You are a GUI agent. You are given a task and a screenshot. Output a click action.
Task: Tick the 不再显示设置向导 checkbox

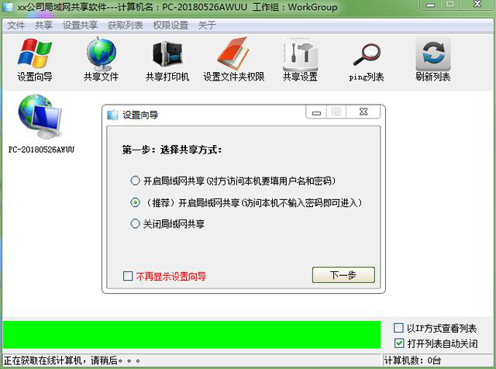[x=128, y=276]
